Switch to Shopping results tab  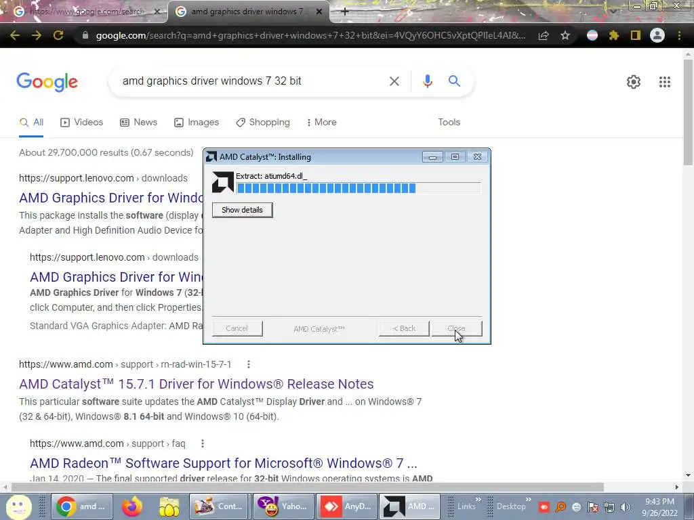pyautogui.click(x=263, y=123)
